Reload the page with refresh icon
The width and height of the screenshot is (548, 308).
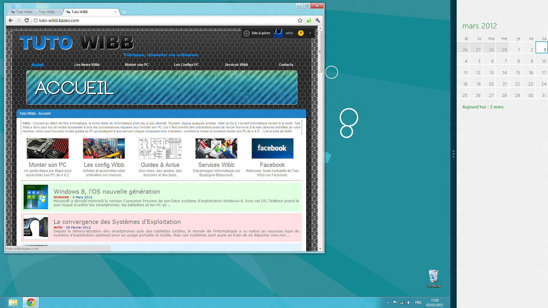27,20
